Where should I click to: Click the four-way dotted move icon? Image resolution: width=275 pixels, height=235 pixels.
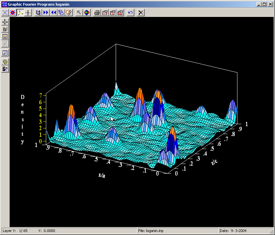pyautogui.click(x=28, y=13)
